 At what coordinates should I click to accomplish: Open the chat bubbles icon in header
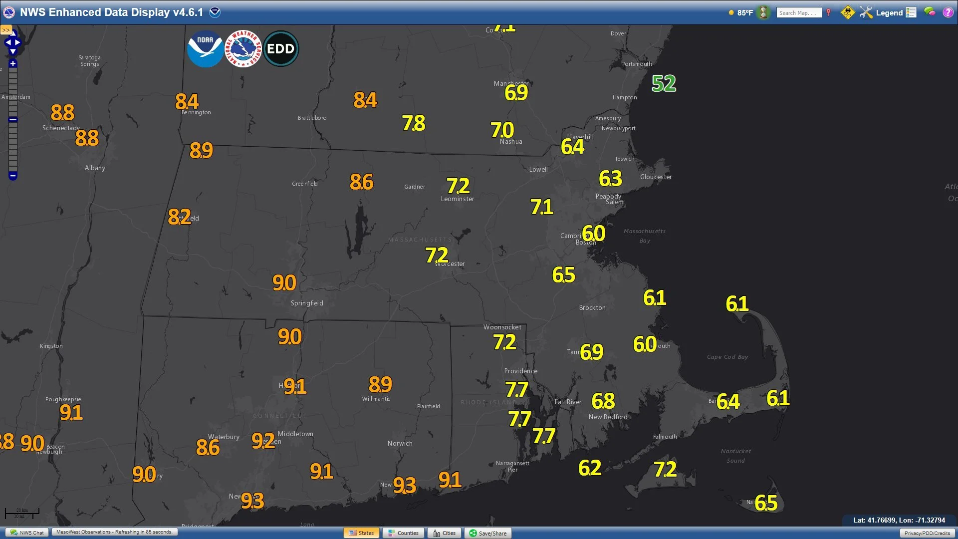pyautogui.click(x=930, y=12)
